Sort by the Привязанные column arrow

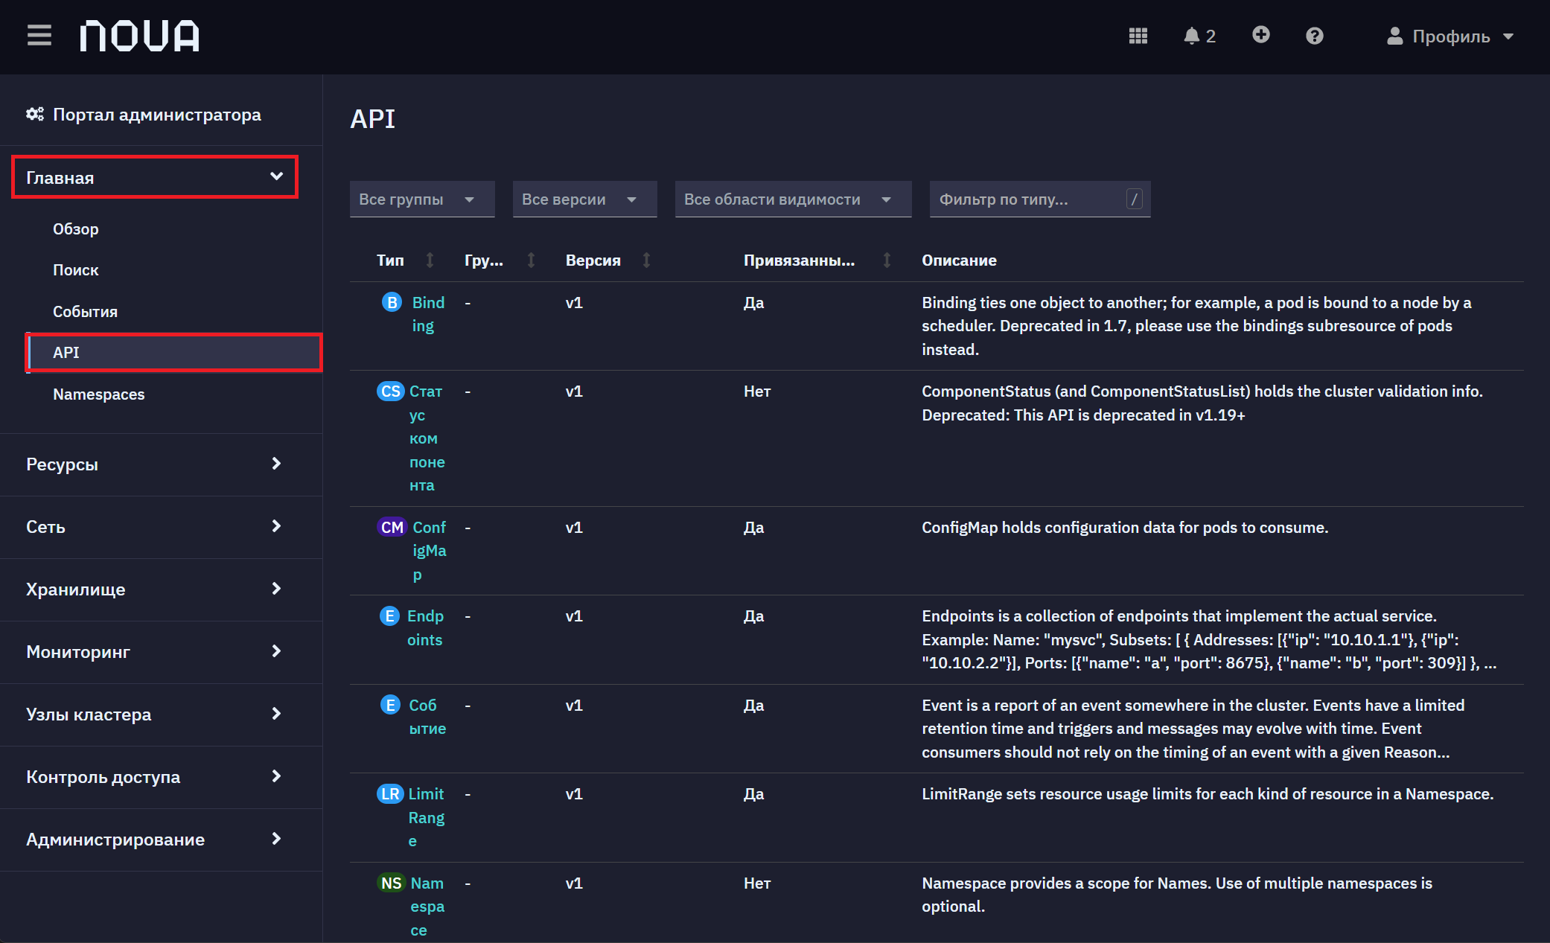tap(887, 260)
